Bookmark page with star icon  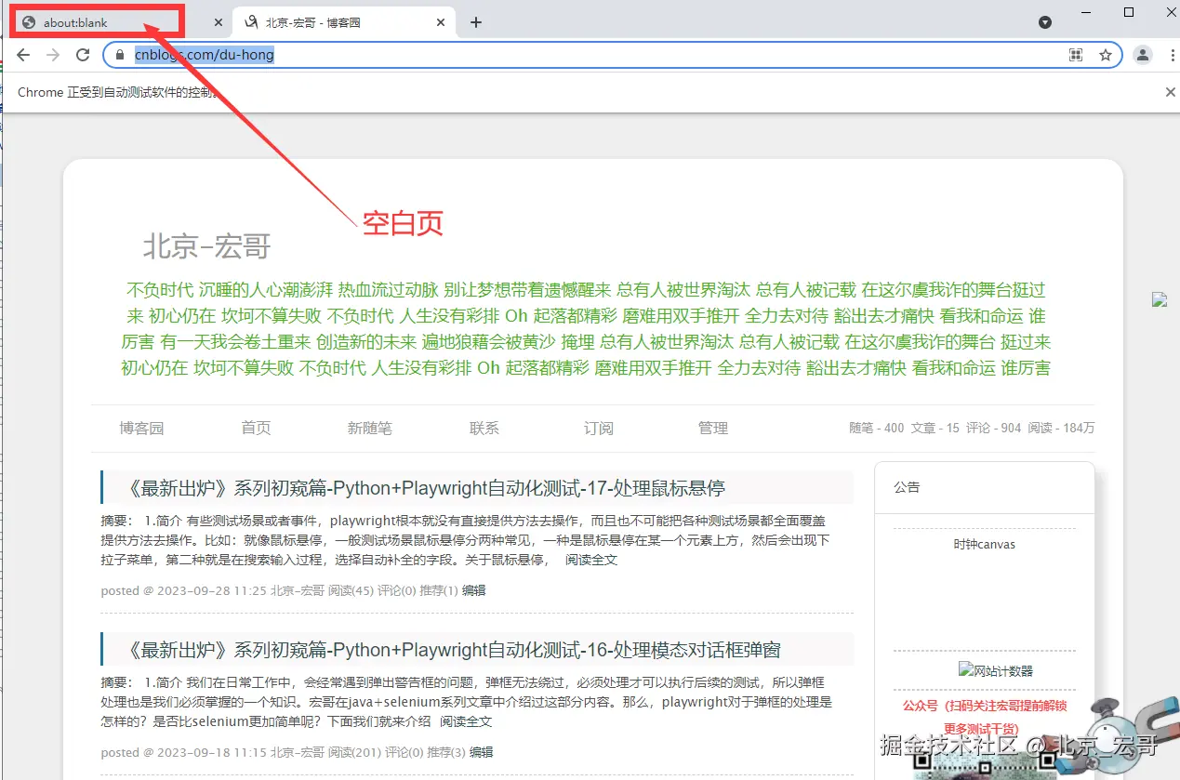click(x=1106, y=55)
